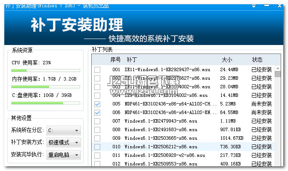The height and width of the screenshot is (171, 288).
Task: Select row NDP461-KB3102436-x86-x64-AllOS-EN
Action: [183, 113]
